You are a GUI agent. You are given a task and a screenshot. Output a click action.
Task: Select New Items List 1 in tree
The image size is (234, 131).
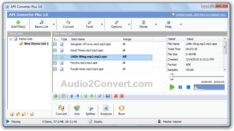click(36, 44)
